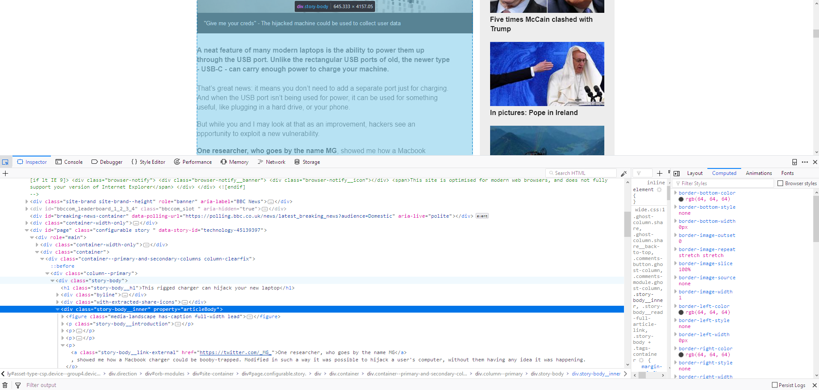The image size is (819, 390).
Task: Clear the console output with the trash icon
Action: tap(5, 385)
